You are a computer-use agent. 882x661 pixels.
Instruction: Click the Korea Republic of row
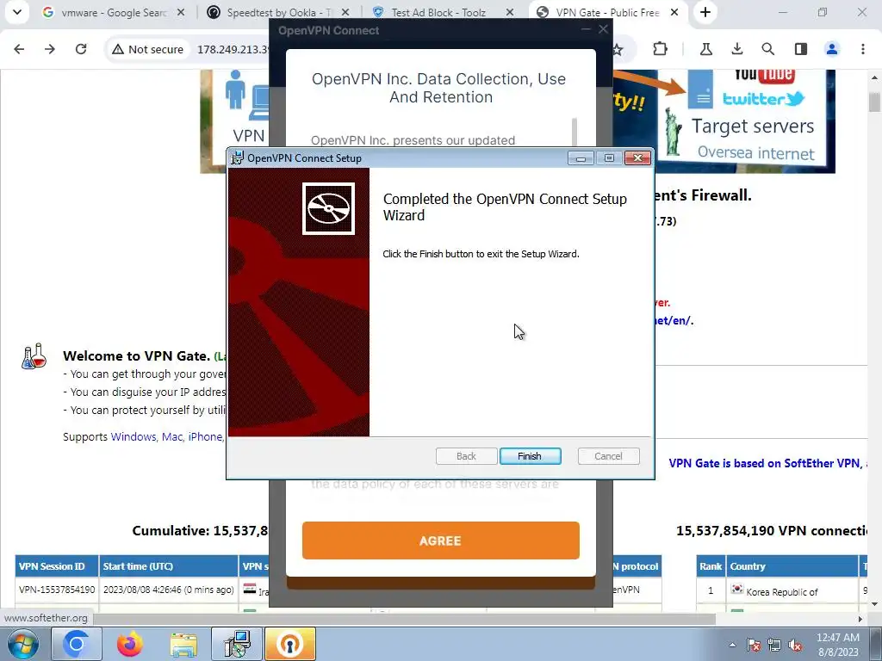click(782, 591)
